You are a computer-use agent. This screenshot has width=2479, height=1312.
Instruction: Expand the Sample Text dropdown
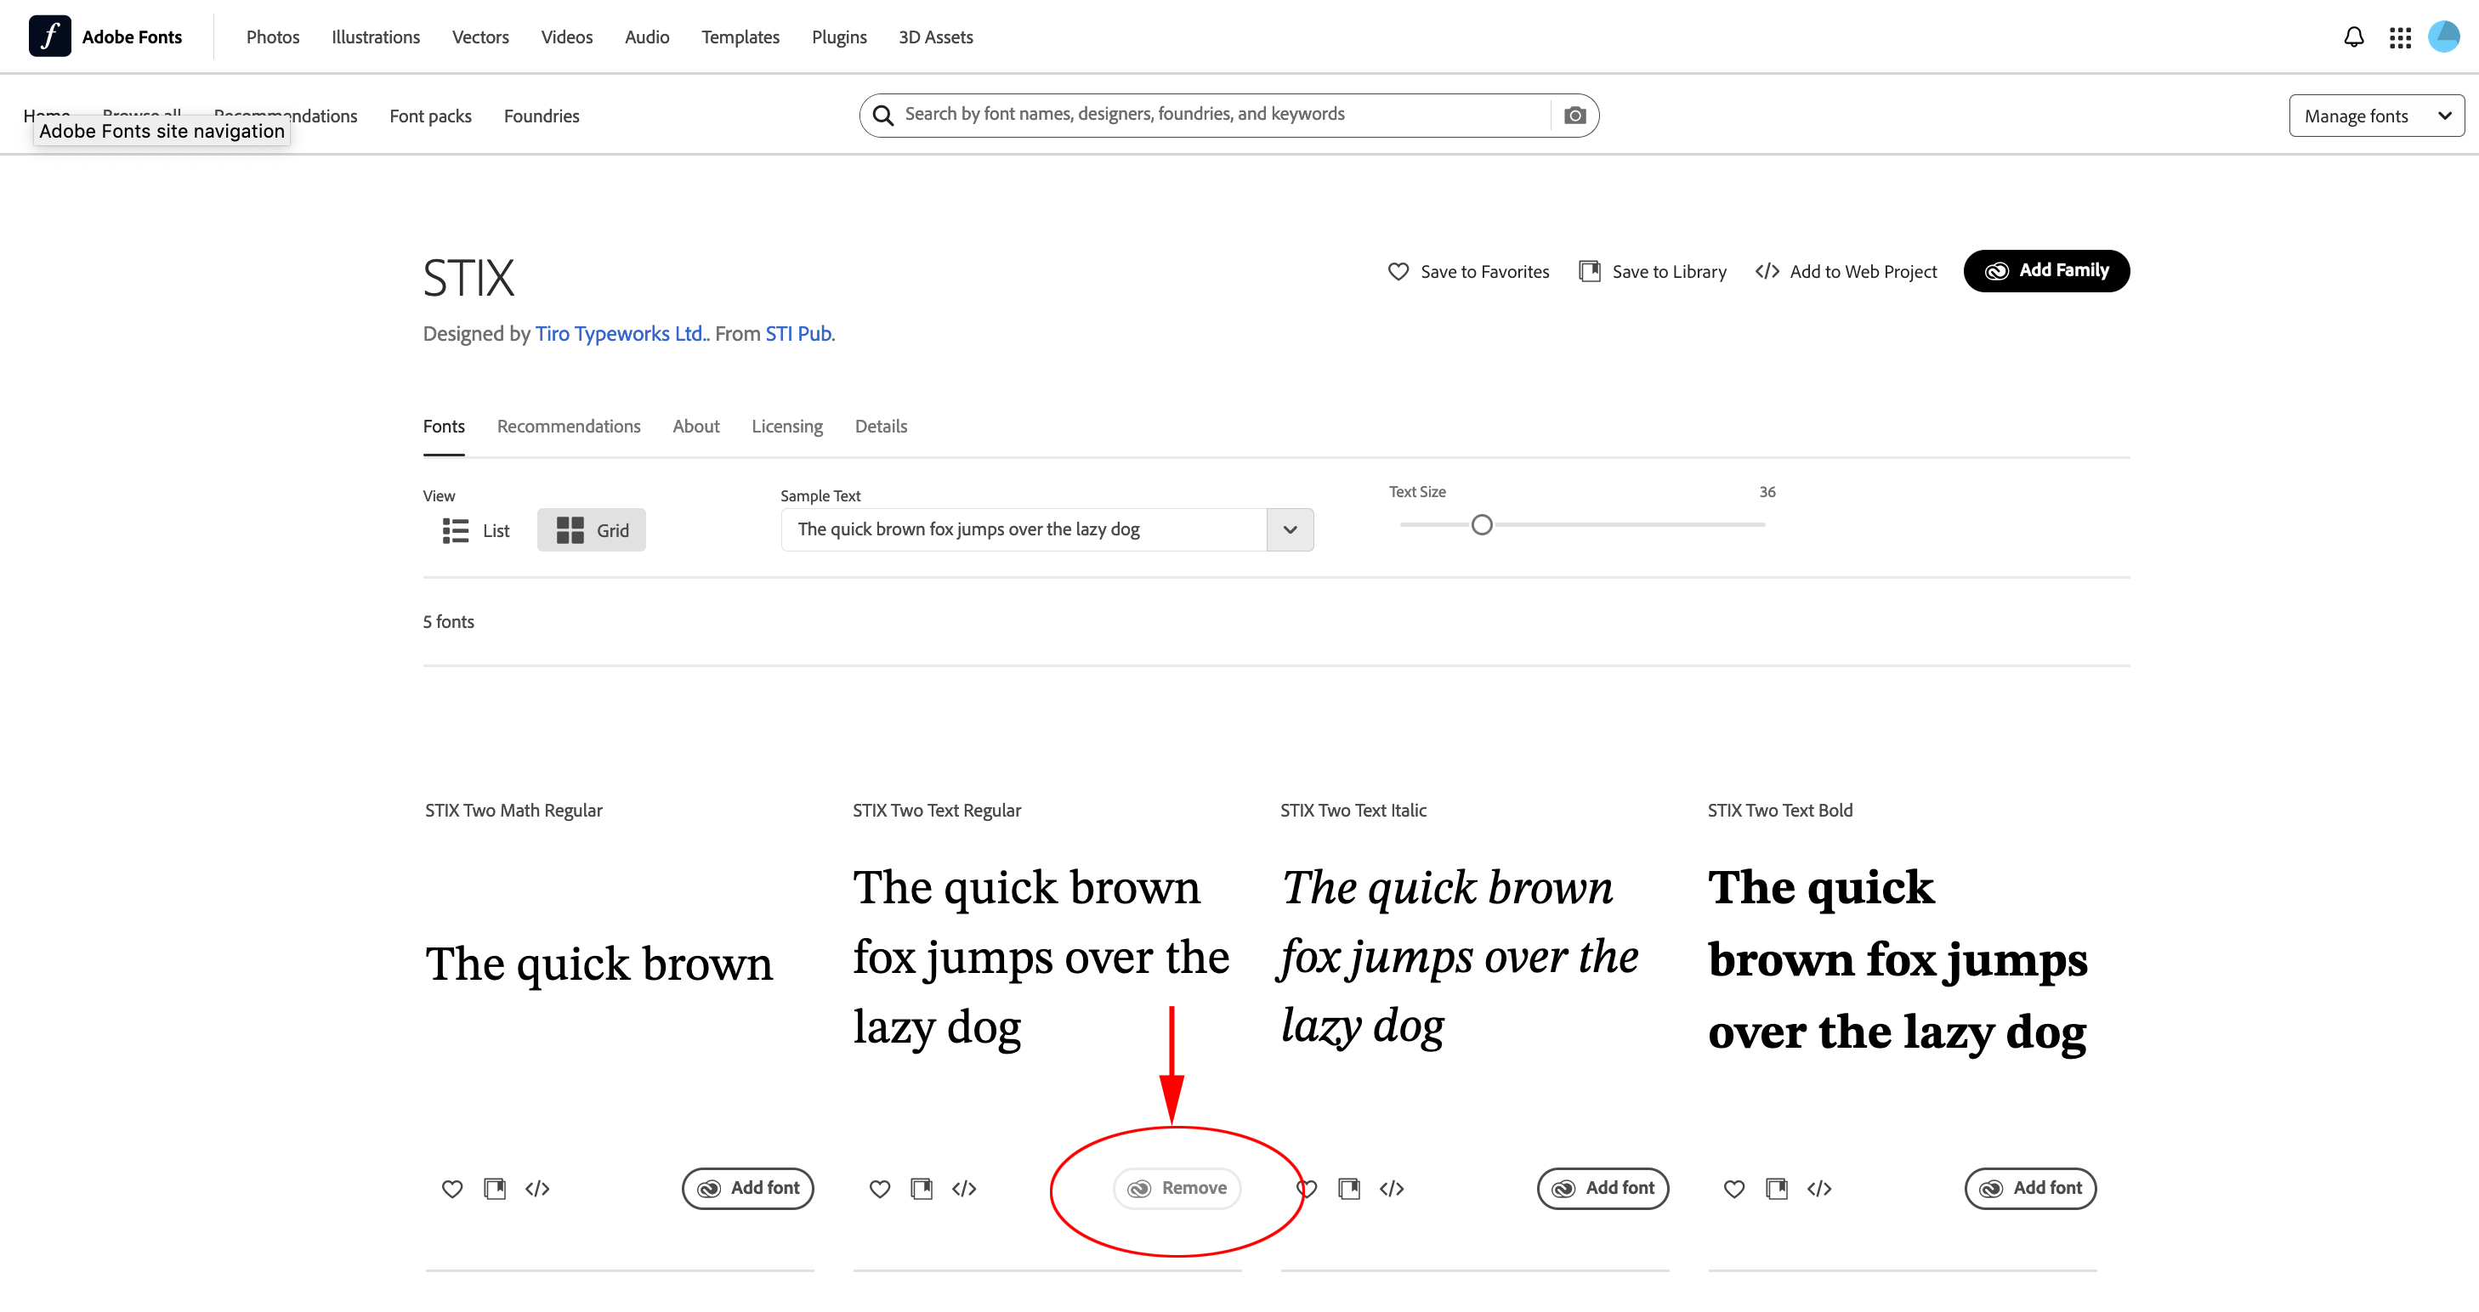1290,529
